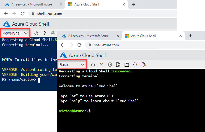This screenshot has height=132, width=205.
Task: Open a new tab in the rear browser window
Action: pyautogui.click(x=134, y=4)
